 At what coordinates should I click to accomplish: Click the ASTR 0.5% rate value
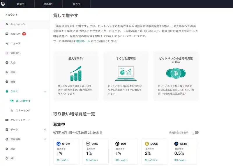click(x=179, y=153)
